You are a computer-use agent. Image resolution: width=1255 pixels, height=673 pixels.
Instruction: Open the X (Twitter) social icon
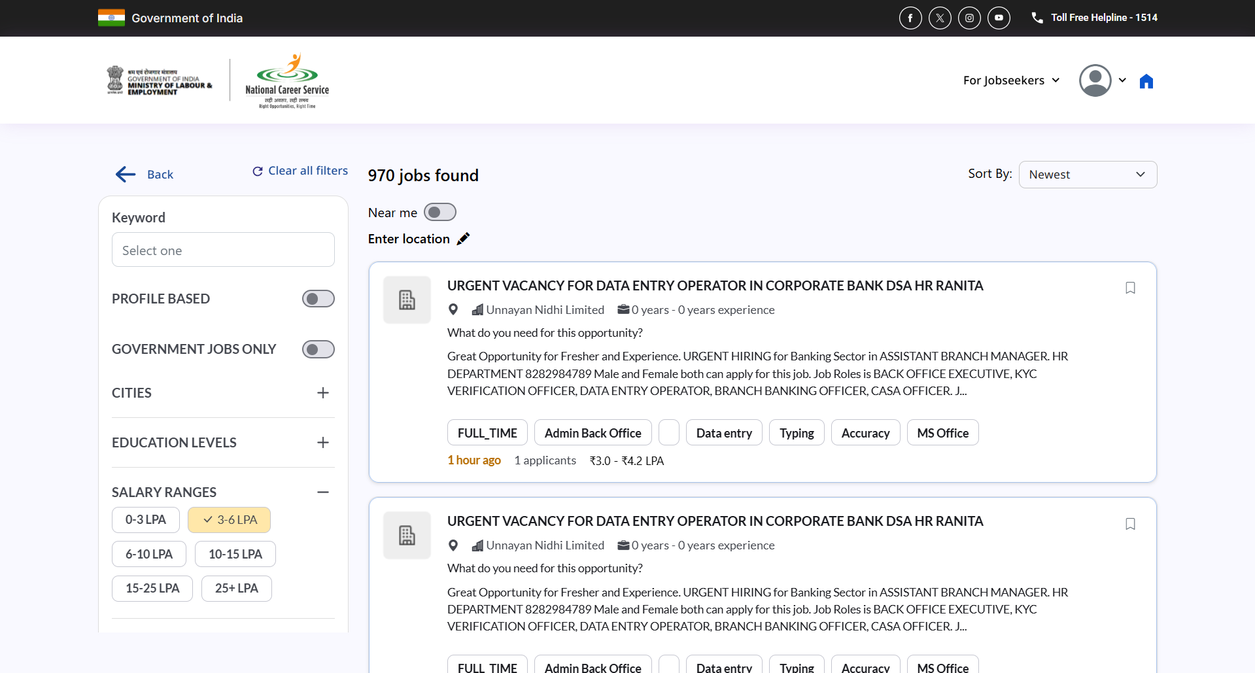coord(940,18)
